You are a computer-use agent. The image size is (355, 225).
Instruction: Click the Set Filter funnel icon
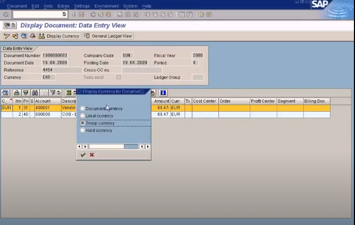tap(53, 93)
